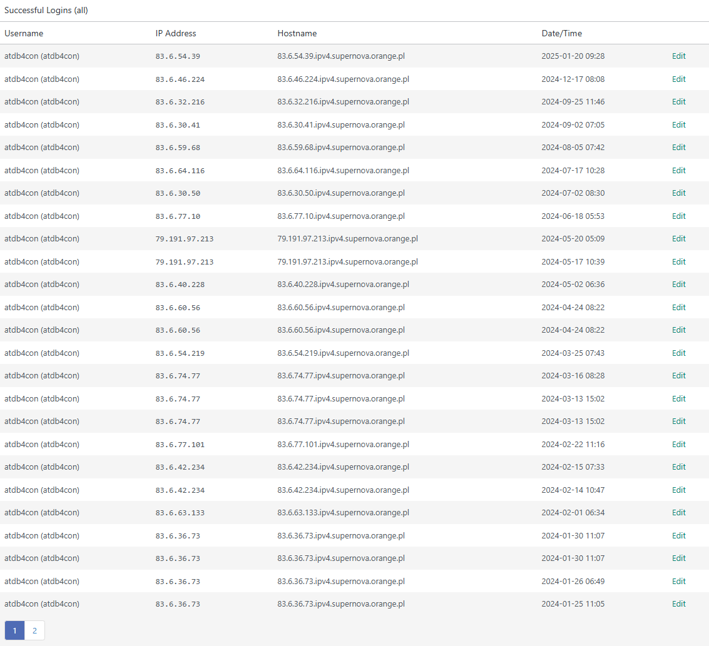The height and width of the screenshot is (646, 709).
Task: Open Edit for the 2024-07-17 10:28 login
Action: (x=678, y=171)
